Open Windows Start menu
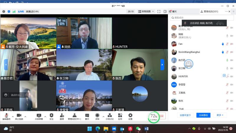The height and width of the screenshot is (133, 236). pyautogui.click(x=90, y=129)
